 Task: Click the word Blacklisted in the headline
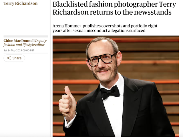(70, 4)
